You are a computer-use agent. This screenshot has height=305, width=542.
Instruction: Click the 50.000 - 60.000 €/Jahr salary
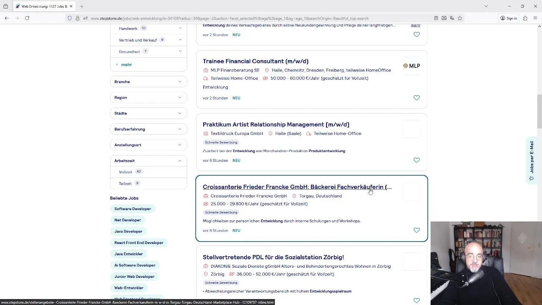pos(319,78)
